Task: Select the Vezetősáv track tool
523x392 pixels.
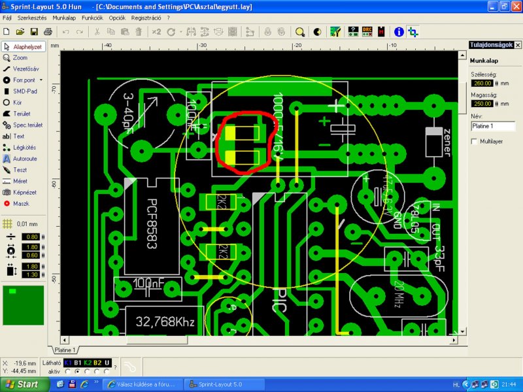Action: point(21,69)
